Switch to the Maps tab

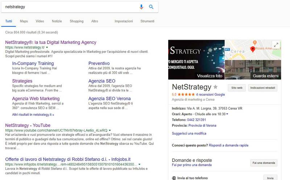[24, 21]
